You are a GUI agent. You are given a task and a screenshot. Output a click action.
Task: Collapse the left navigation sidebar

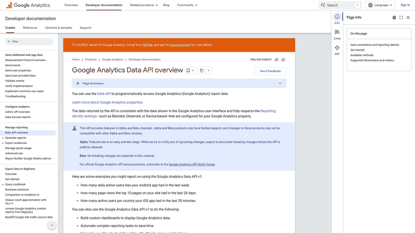click(x=52, y=226)
